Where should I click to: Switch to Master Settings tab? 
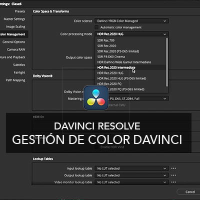14,19
